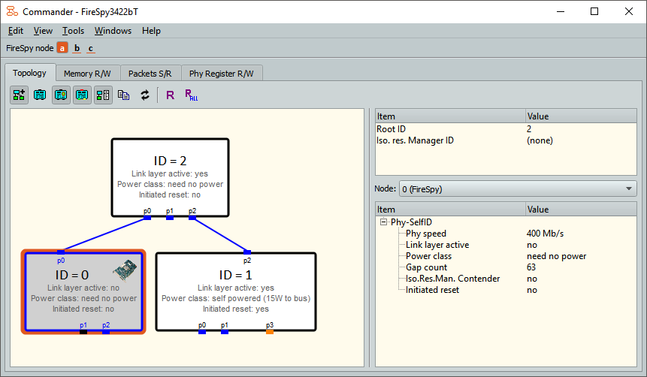This screenshot has height=377, width=647.
Task: Click orange port p3 on node ID 1
Action: click(270, 332)
